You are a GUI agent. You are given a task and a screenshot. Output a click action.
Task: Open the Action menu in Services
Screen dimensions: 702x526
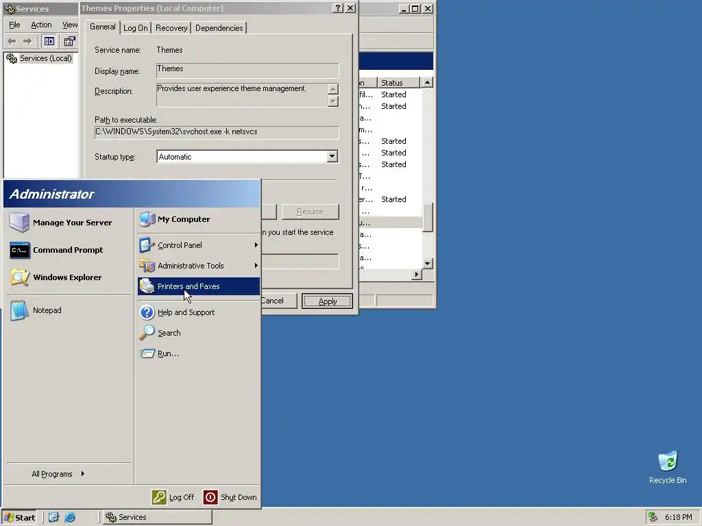(x=41, y=25)
